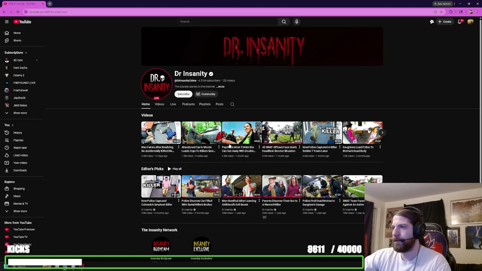
Task: Open options menu for Abandoned Car video
Action: (x=219, y=147)
